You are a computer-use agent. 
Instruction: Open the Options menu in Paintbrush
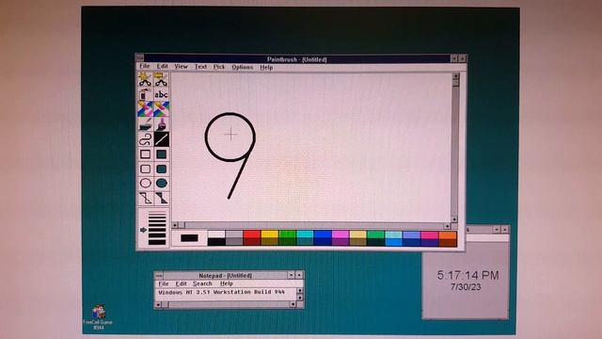(x=243, y=67)
